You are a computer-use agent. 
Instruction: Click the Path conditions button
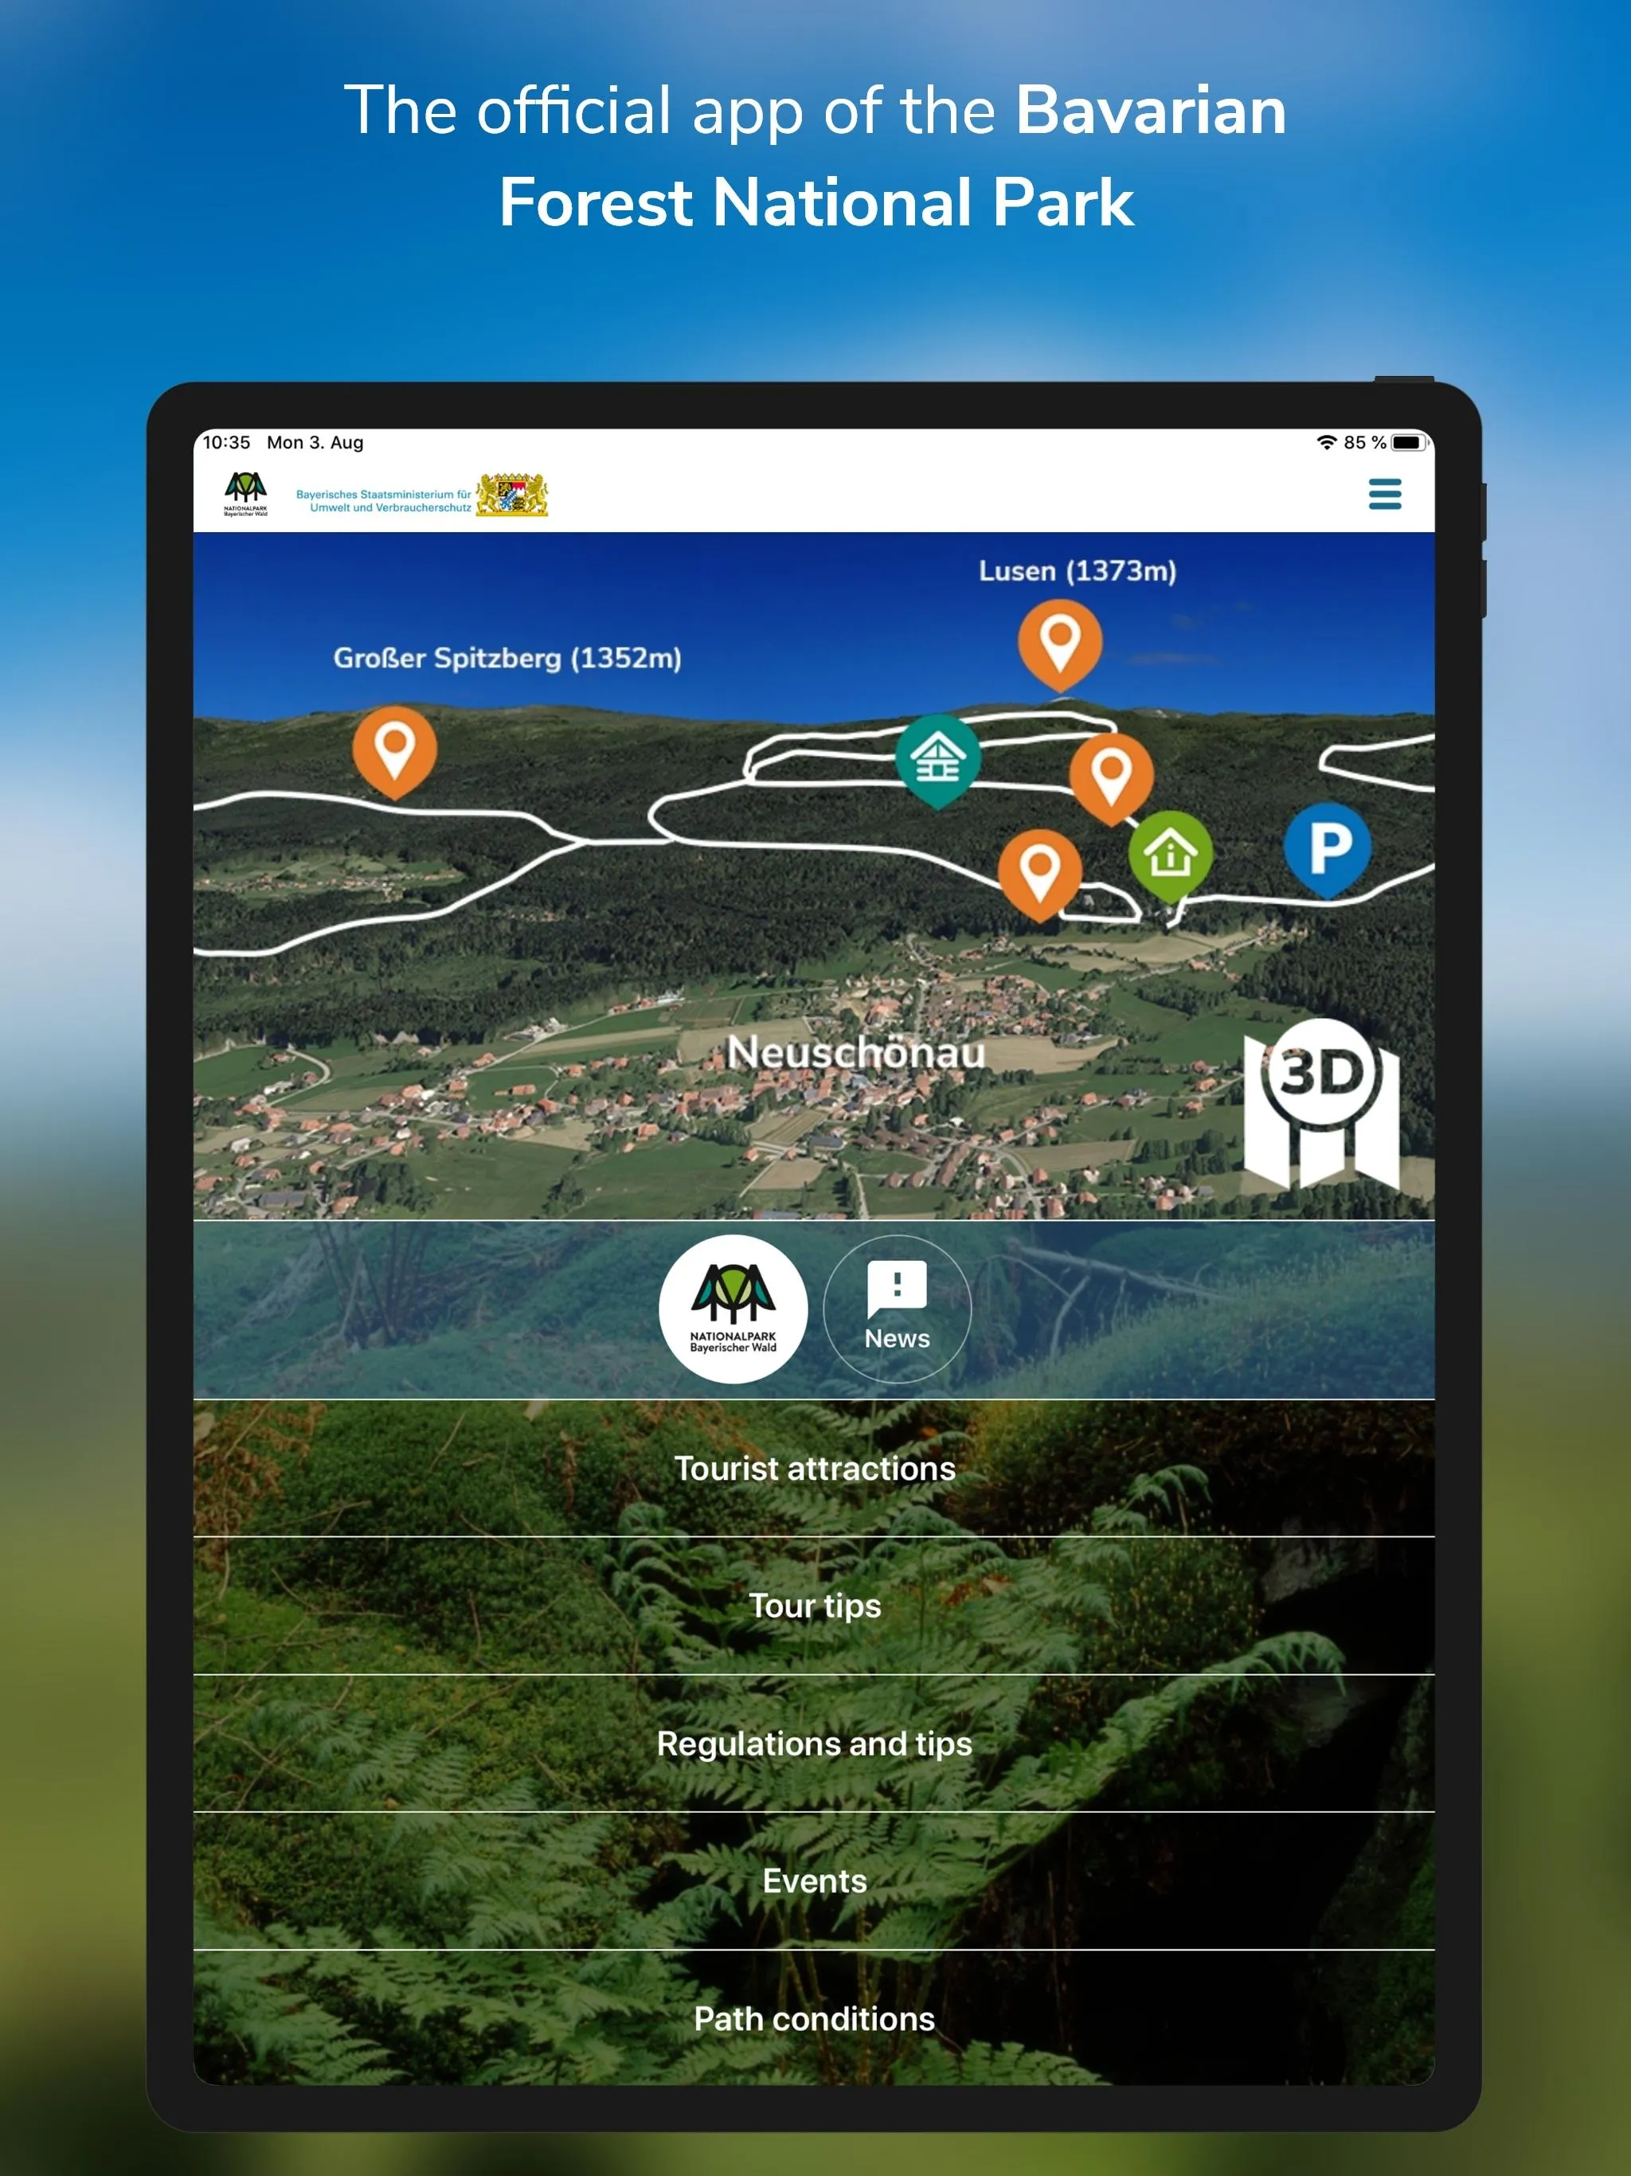click(817, 2018)
